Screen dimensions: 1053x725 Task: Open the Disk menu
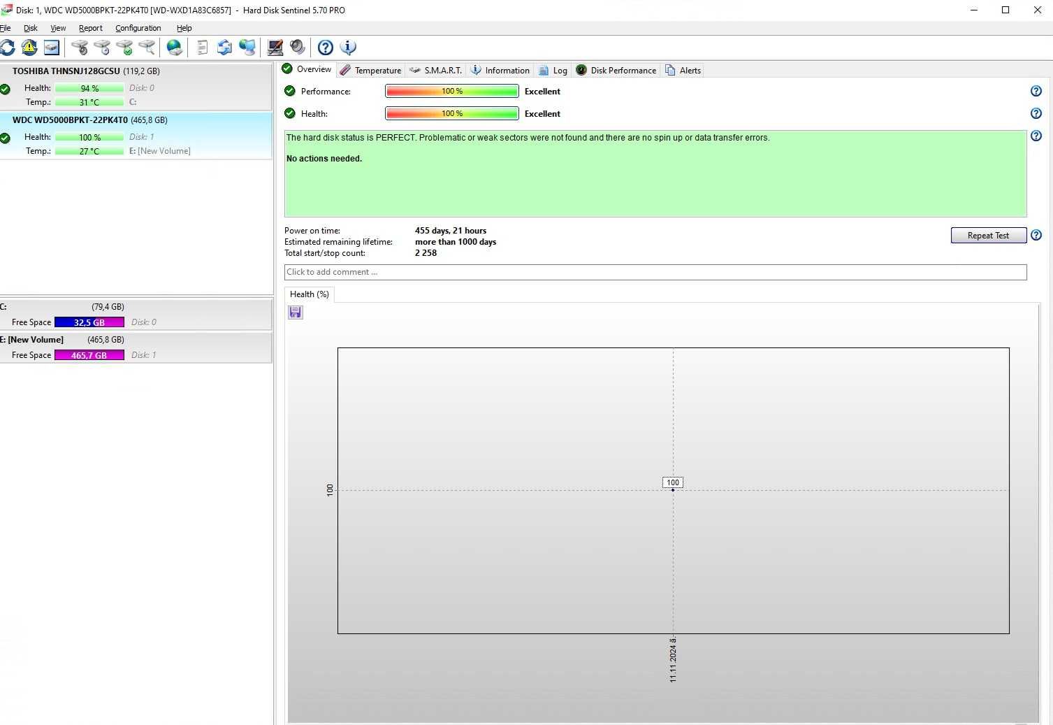click(31, 28)
